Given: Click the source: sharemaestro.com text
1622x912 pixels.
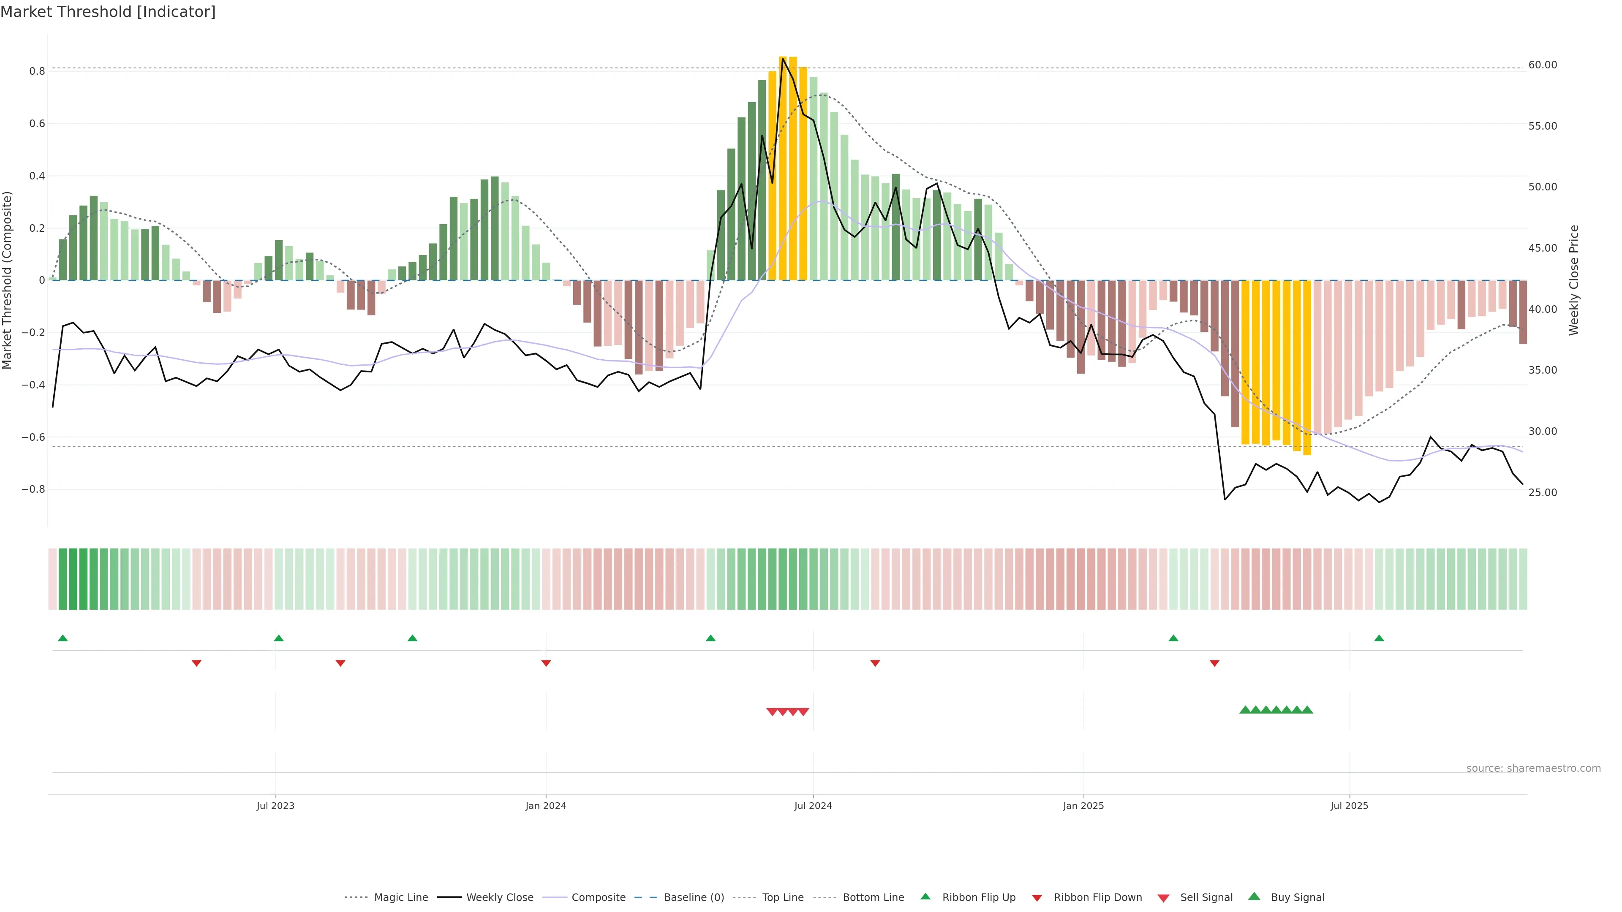Looking at the screenshot, I should pyautogui.click(x=1533, y=768).
